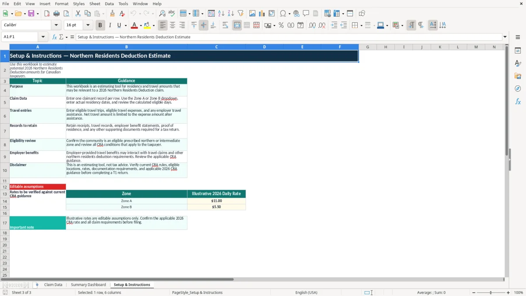The width and height of the screenshot is (526, 296).
Task: Toggle Bold formatting
Action: tap(100, 25)
